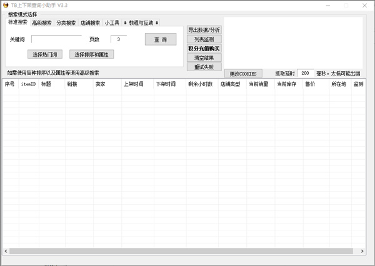Viewport: 375px width, 266px height.
Task: Click the 搜索模式选择 group label
Action: (22, 14)
